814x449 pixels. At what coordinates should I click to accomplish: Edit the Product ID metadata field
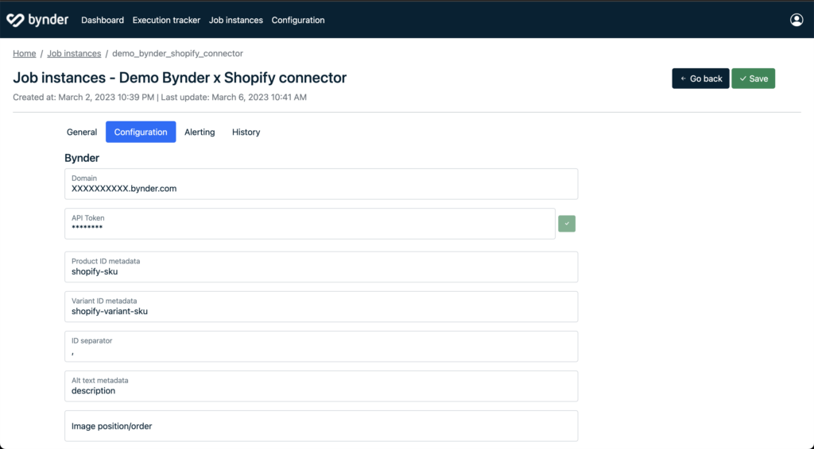[321, 267]
